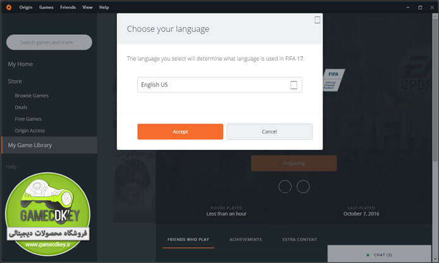
Task: Open Origin Access link
Action: click(x=30, y=131)
